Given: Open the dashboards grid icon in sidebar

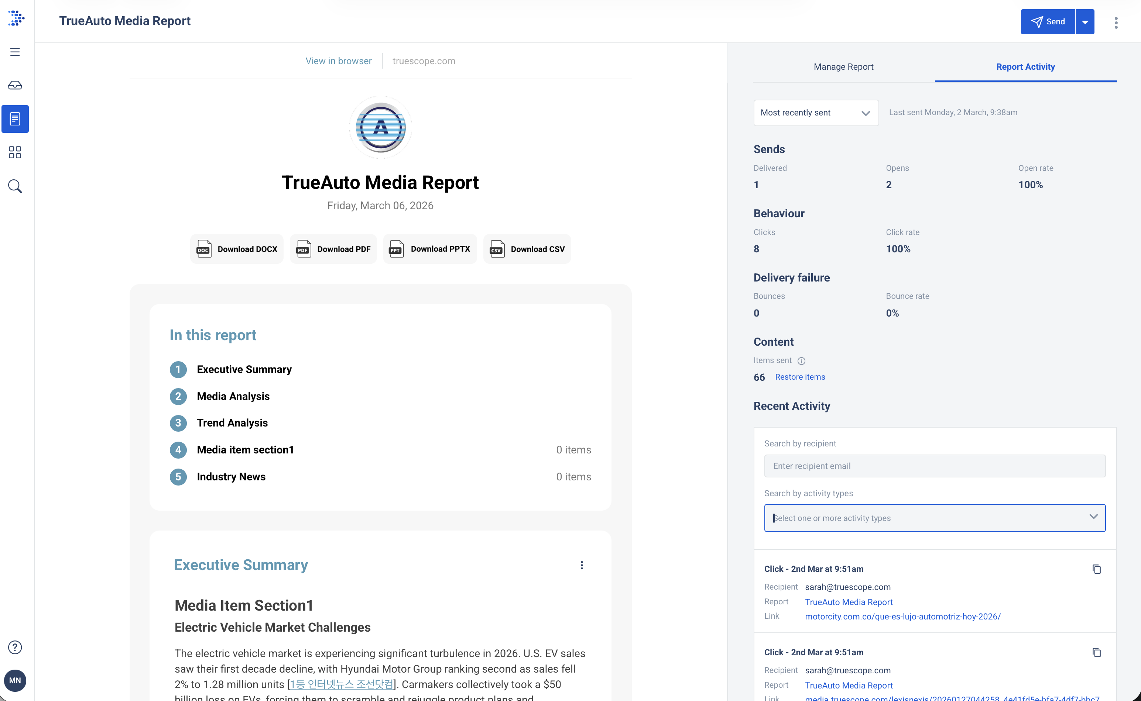Looking at the screenshot, I should 15,152.
